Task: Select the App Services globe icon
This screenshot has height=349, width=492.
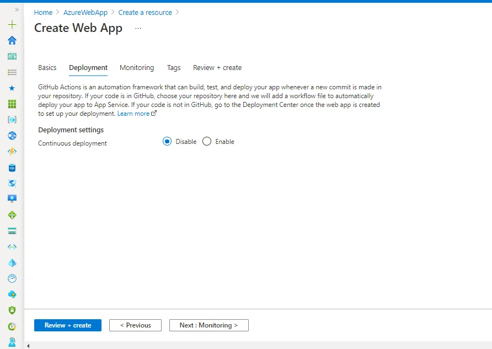Action: [12, 135]
